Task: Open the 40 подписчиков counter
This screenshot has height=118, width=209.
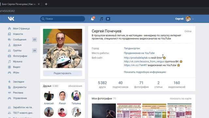Action: 121,85
